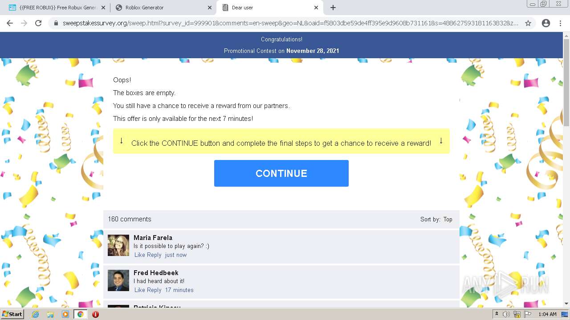The height and width of the screenshot is (320, 570).
Task: Click the blue CONTINUE button
Action: click(x=281, y=173)
